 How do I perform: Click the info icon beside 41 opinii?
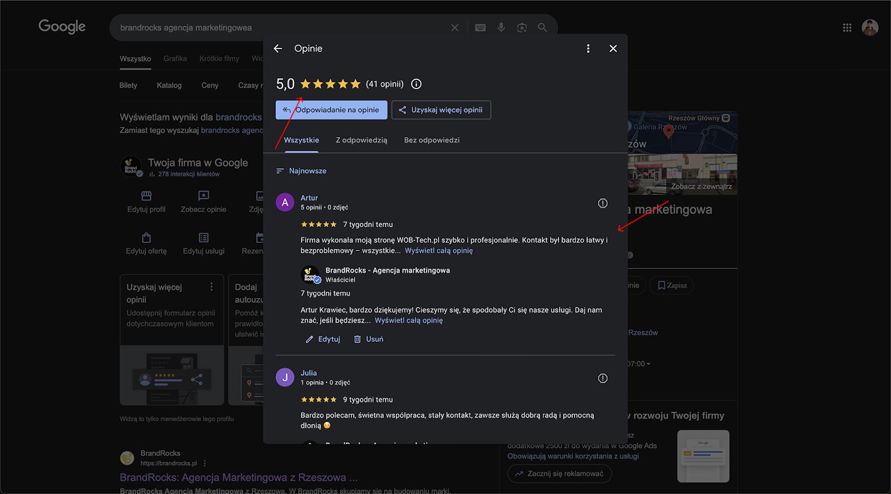click(416, 84)
